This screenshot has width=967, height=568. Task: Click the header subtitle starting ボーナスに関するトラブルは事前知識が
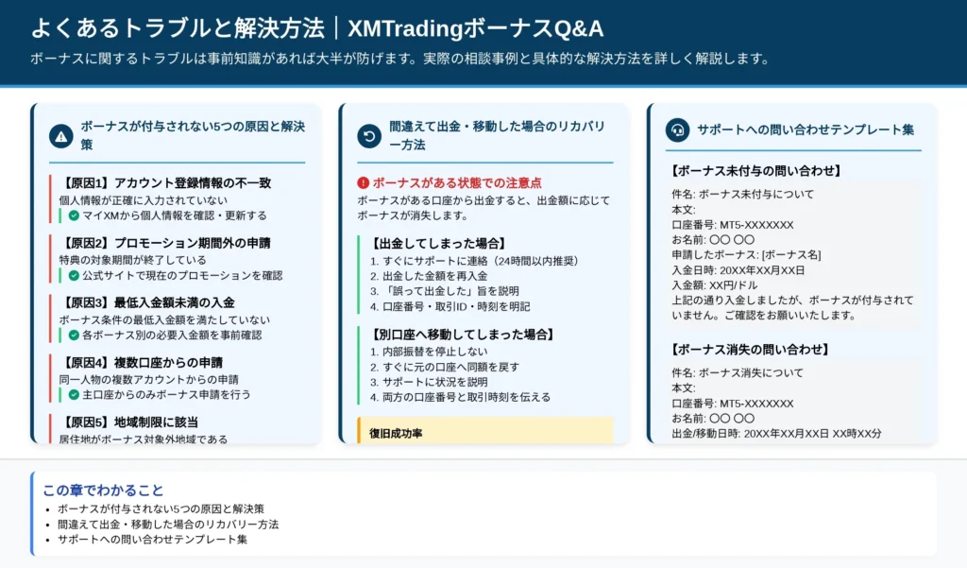point(400,59)
